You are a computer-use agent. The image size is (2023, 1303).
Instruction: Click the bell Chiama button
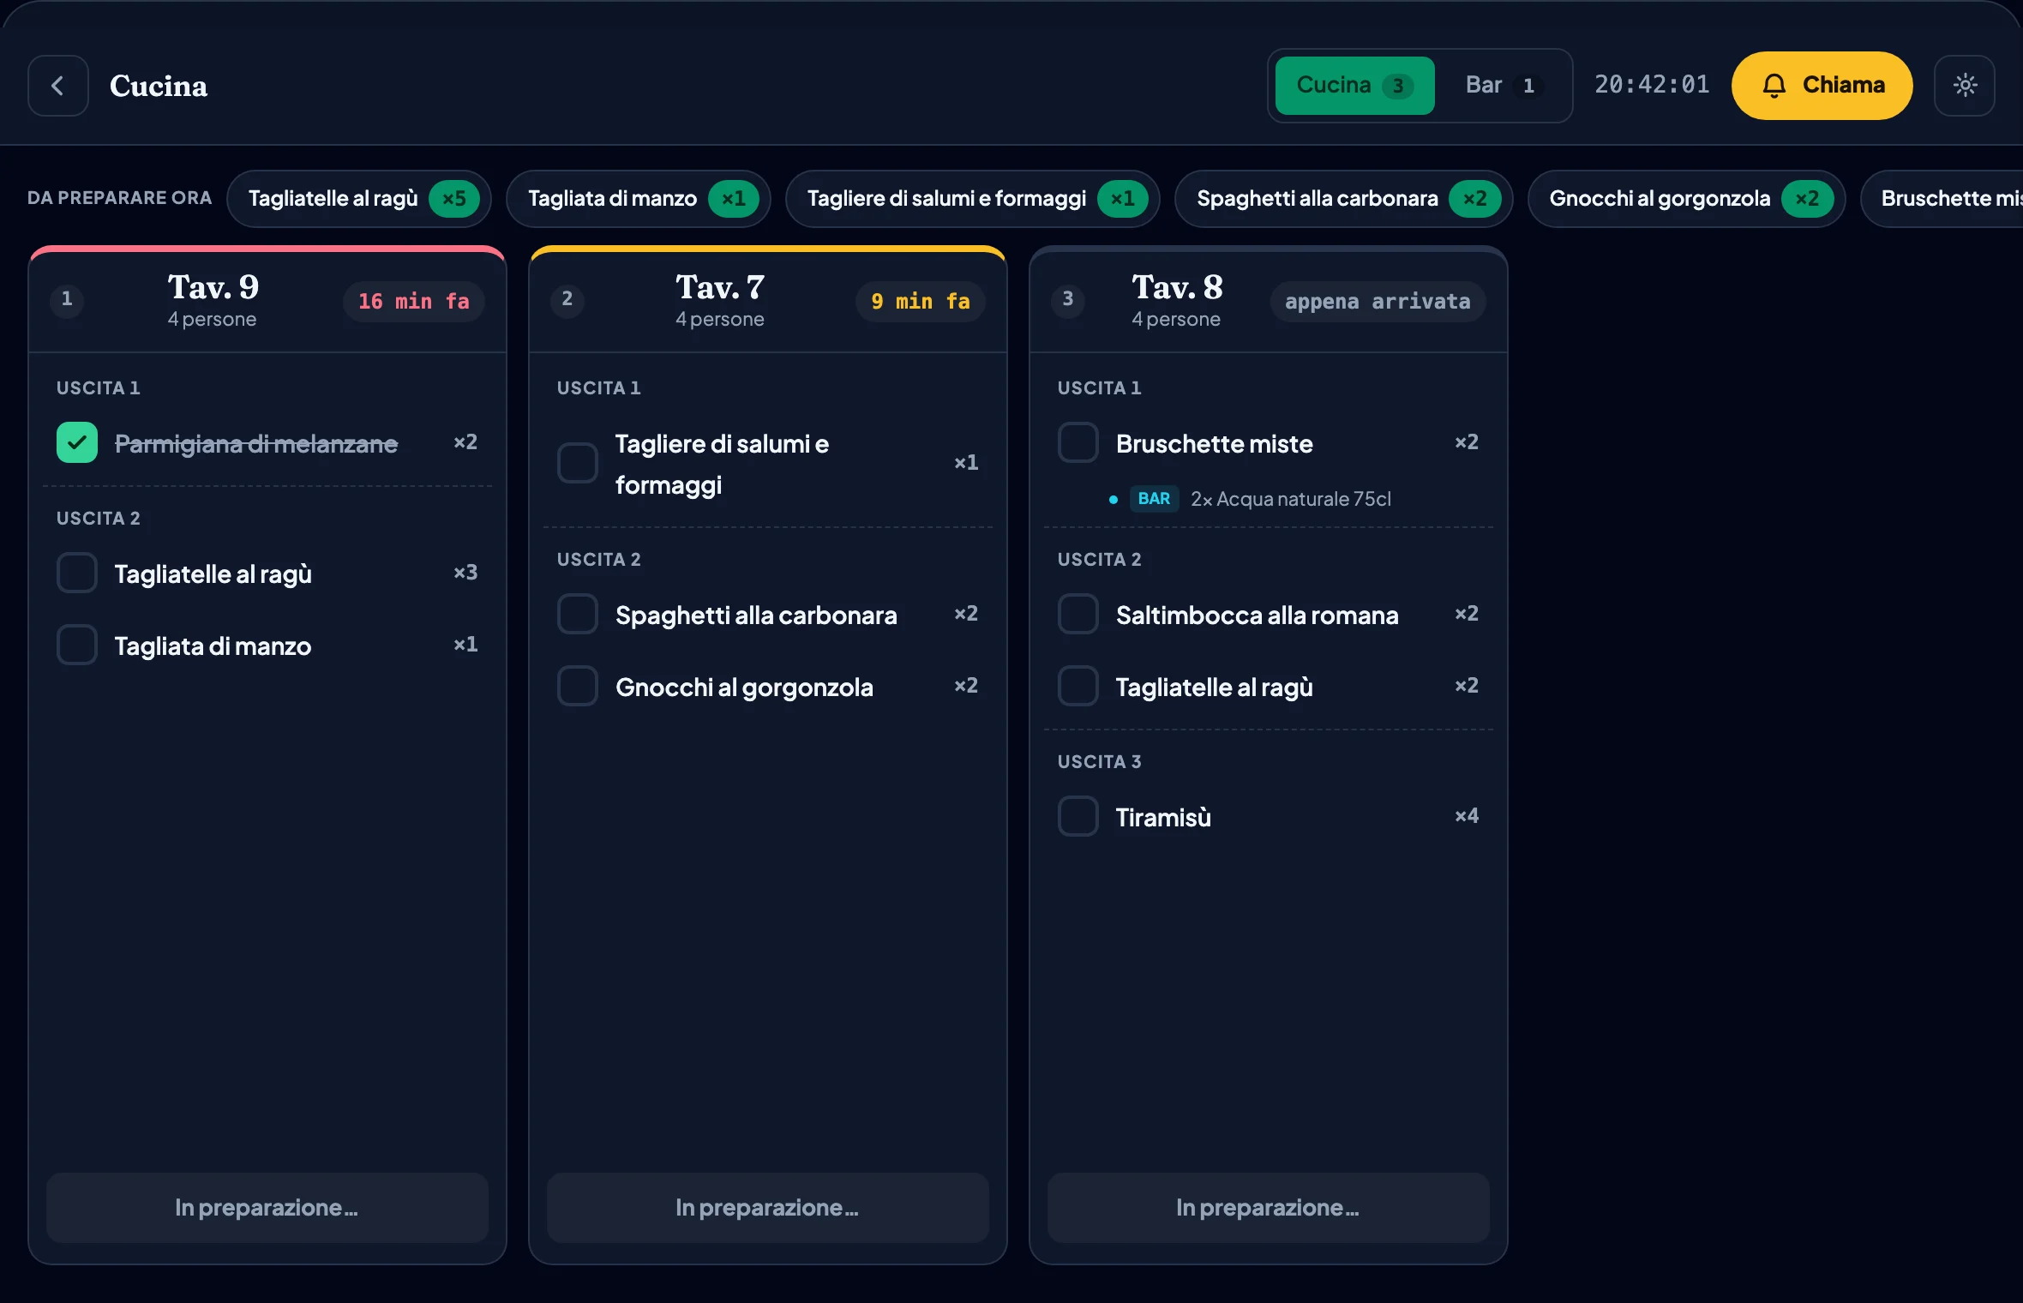click(1822, 86)
